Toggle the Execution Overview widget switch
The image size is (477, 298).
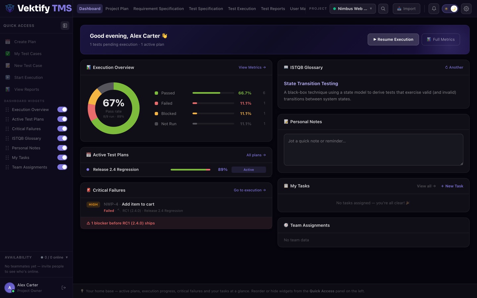pos(62,110)
